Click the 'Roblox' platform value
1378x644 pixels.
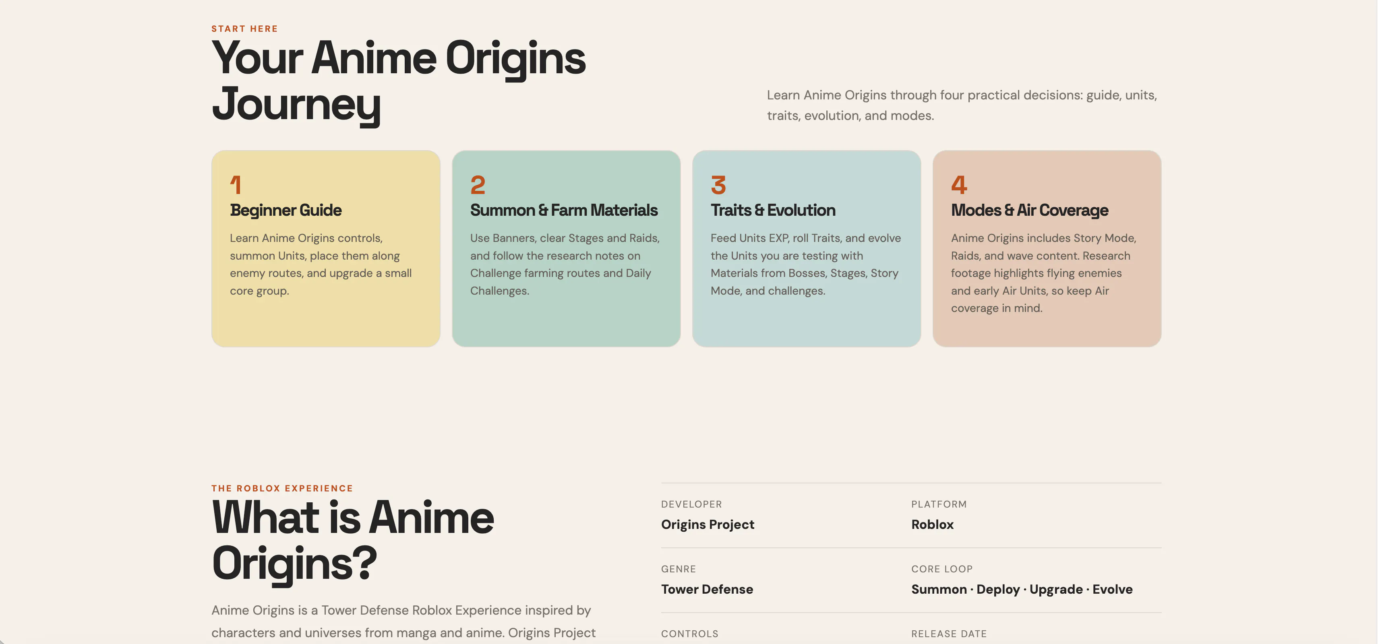(x=932, y=525)
